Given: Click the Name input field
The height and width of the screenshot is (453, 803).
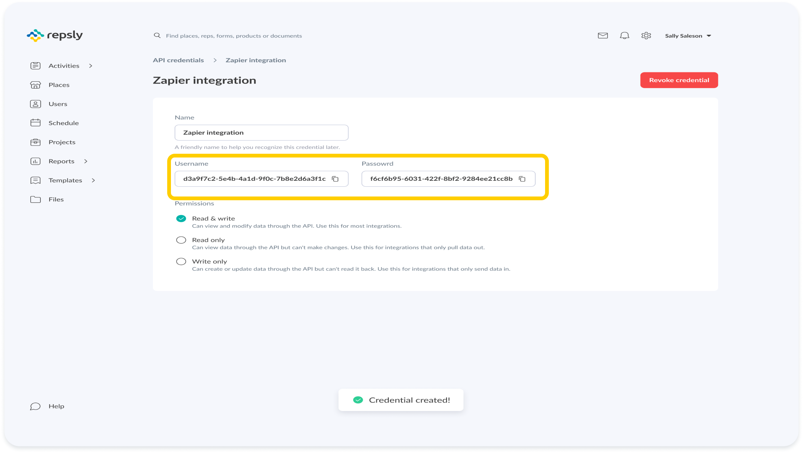Looking at the screenshot, I should click(x=261, y=133).
